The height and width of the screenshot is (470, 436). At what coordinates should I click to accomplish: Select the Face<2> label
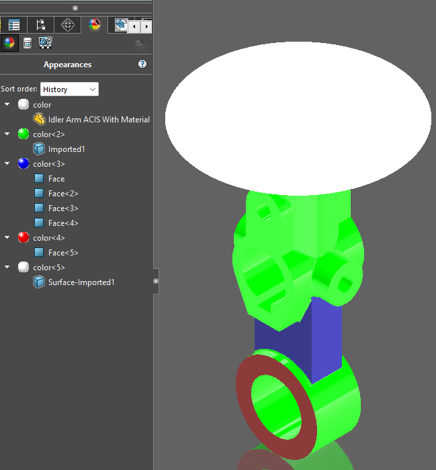[x=63, y=194]
